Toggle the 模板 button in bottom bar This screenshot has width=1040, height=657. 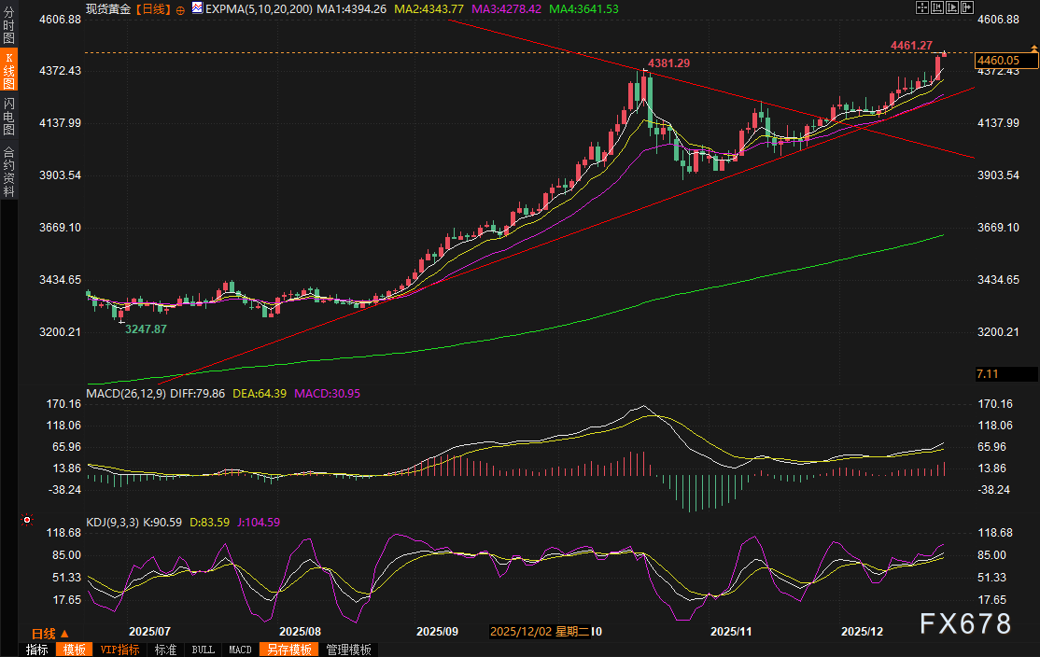coord(74,650)
